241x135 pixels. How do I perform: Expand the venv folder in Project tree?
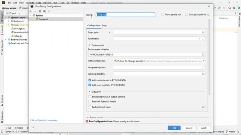[9, 25]
